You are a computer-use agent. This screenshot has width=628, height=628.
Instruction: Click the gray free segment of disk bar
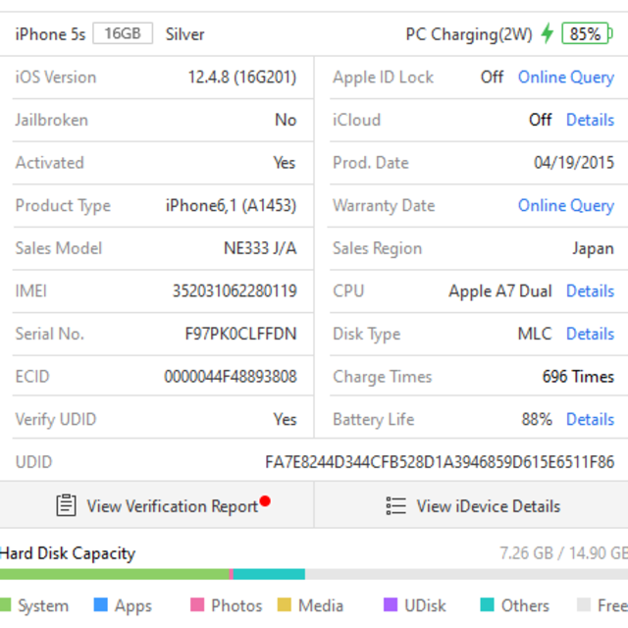click(x=467, y=574)
